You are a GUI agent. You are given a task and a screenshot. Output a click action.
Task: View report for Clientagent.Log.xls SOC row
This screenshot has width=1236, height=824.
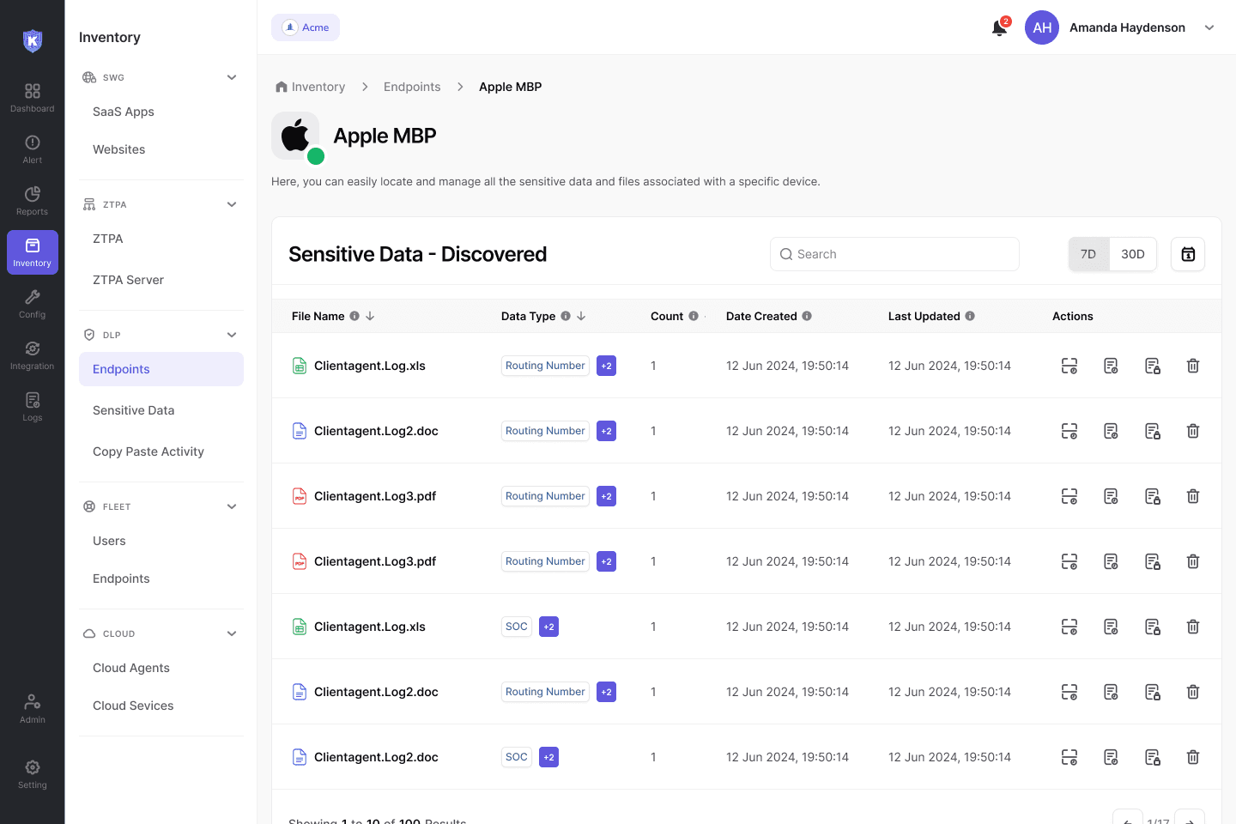(x=1111, y=627)
